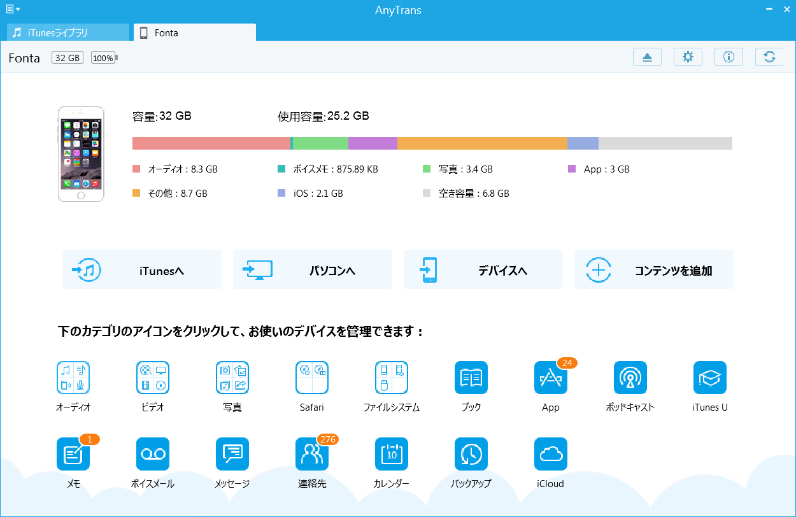The height and width of the screenshot is (517, 796).
Task: Click the 32 GB capacity badge
Action: [x=68, y=58]
